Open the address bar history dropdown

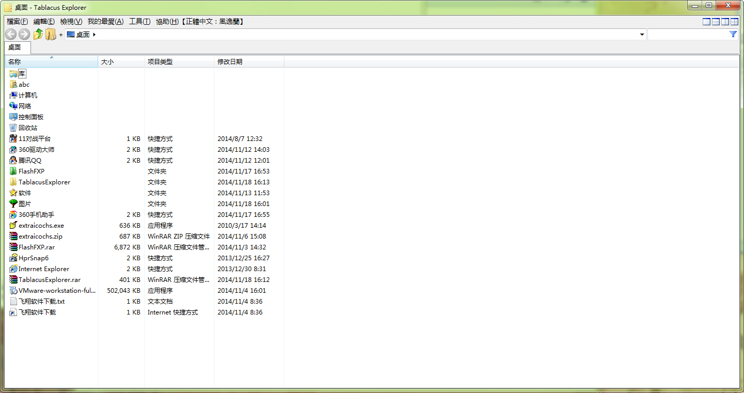(642, 35)
